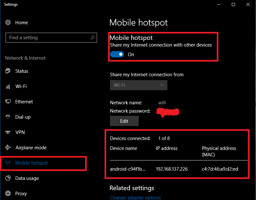Open Wi-Fi settings via sidebar icon
This screenshot has width=256, height=200.
(8, 86)
